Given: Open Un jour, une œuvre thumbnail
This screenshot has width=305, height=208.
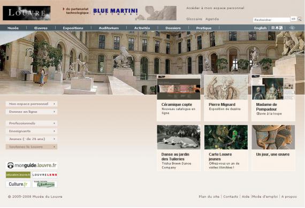Looking at the screenshot, I should 273,137.
